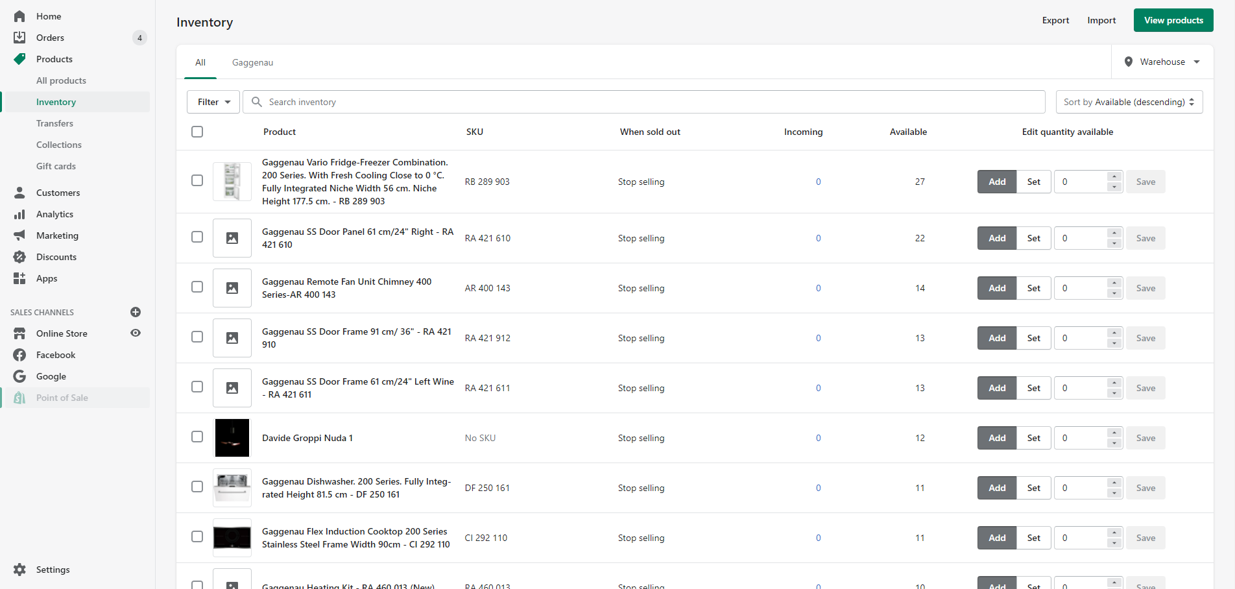Click the Search inventory field
This screenshot has width=1235, height=589.
click(644, 102)
